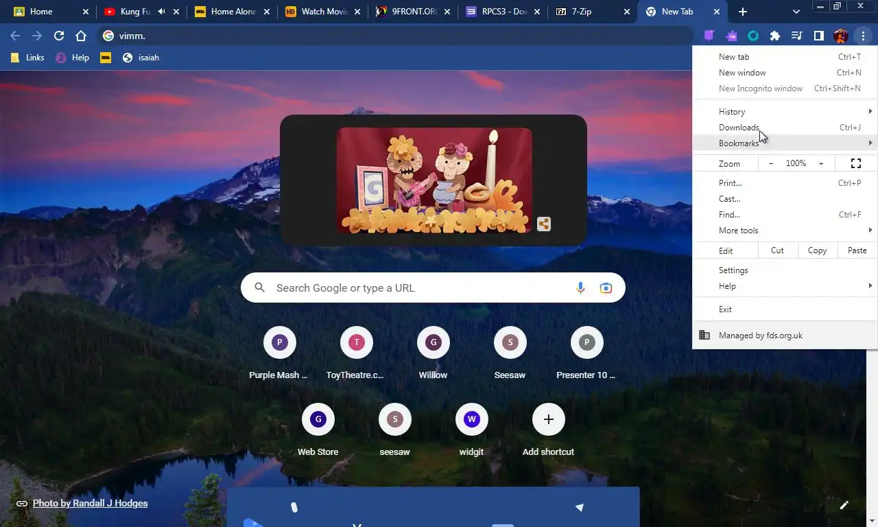Reload the page with the refresh icon
Image resolution: width=878 pixels, height=527 pixels.
[59, 36]
